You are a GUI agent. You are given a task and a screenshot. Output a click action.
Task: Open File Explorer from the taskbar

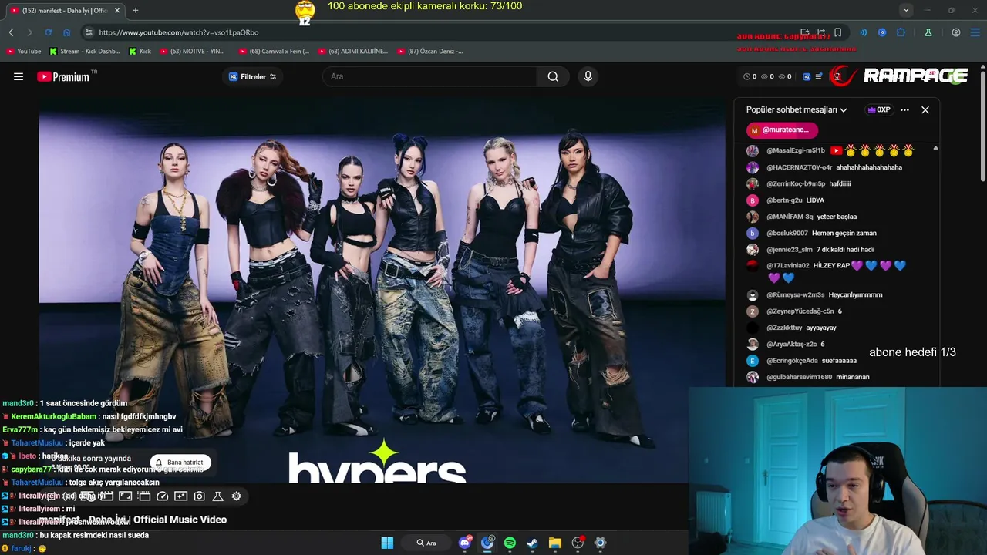(554, 543)
